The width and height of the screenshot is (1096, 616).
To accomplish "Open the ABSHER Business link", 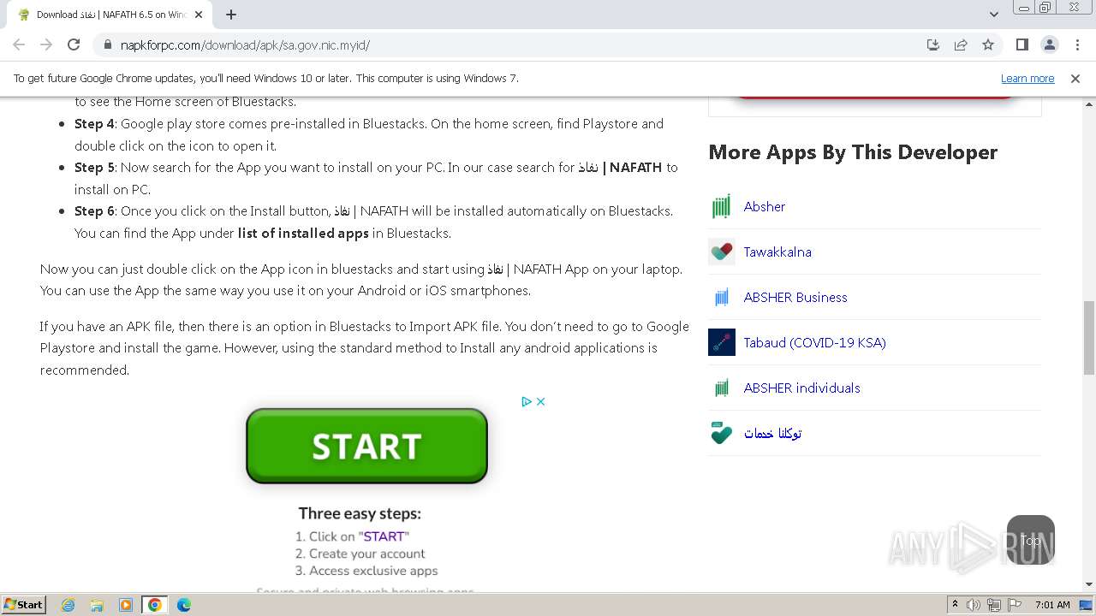I will [x=795, y=298].
